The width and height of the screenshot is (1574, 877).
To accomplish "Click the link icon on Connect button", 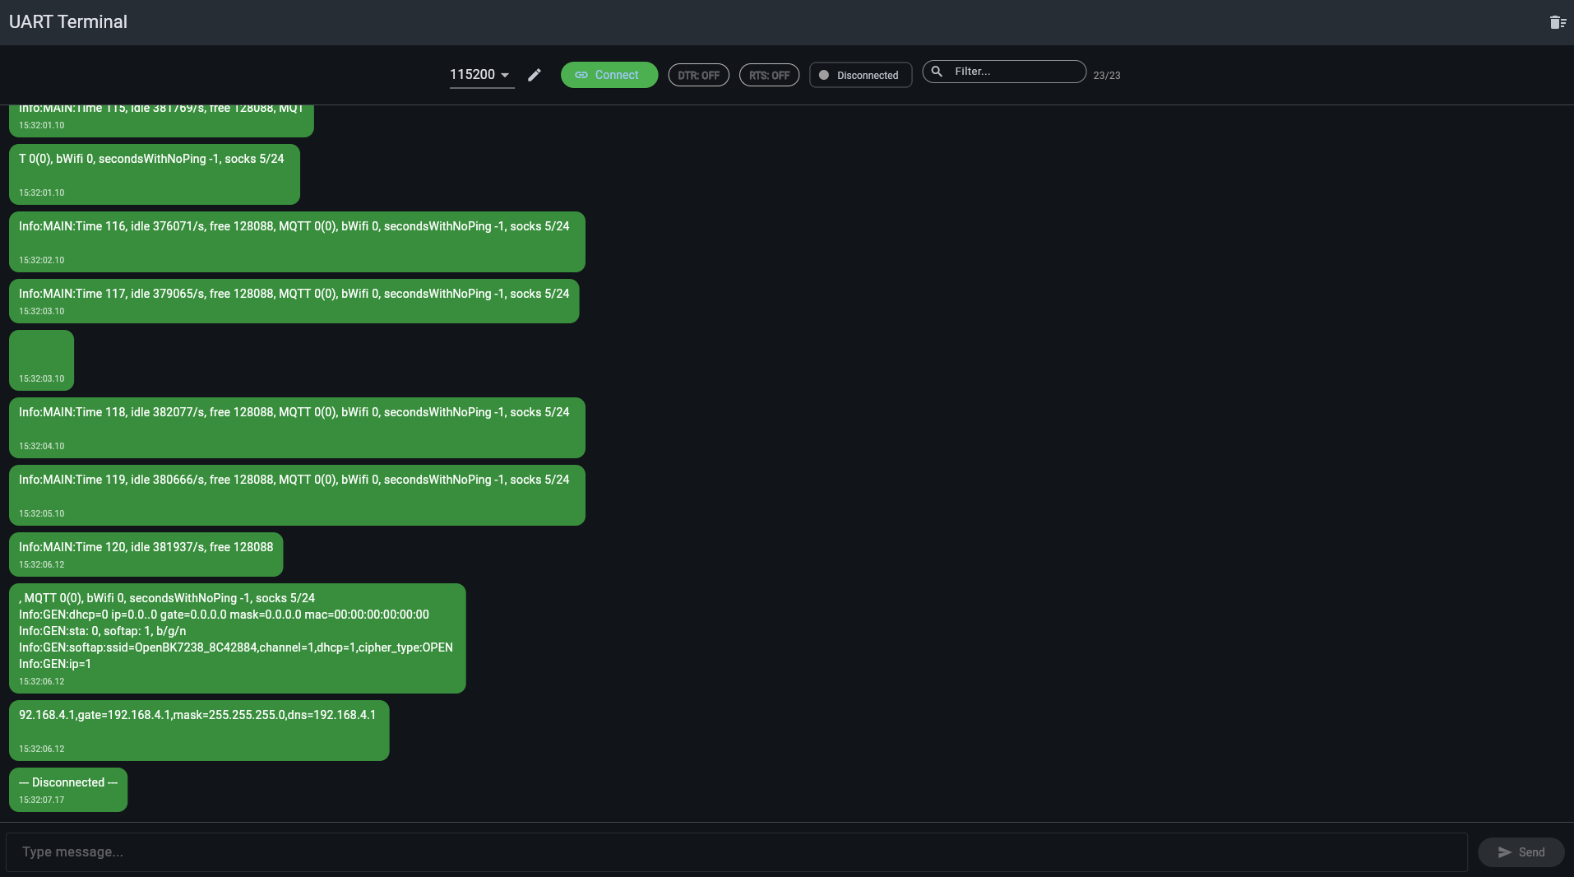I will point(581,75).
